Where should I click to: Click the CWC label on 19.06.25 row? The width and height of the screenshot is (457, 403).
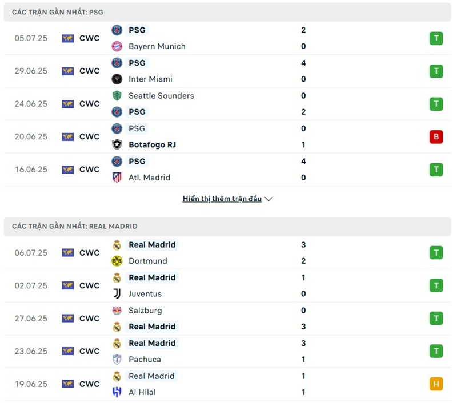[x=90, y=384]
